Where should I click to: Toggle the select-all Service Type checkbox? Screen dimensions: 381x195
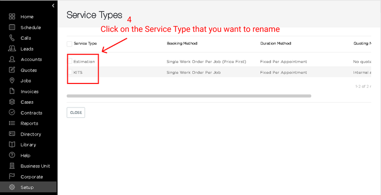pyautogui.click(x=69, y=44)
